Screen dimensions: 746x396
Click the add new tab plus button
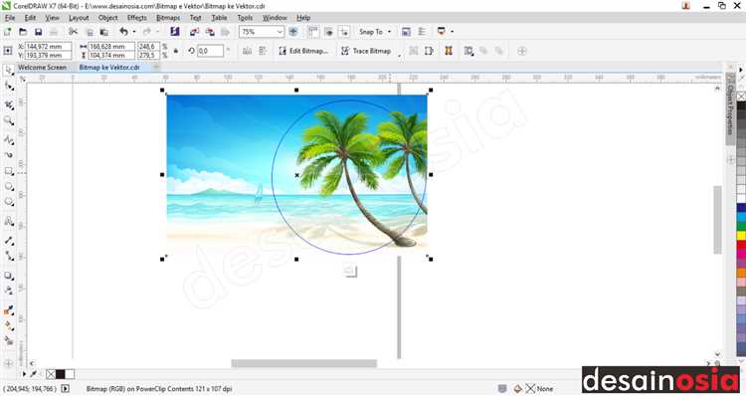[155, 68]
